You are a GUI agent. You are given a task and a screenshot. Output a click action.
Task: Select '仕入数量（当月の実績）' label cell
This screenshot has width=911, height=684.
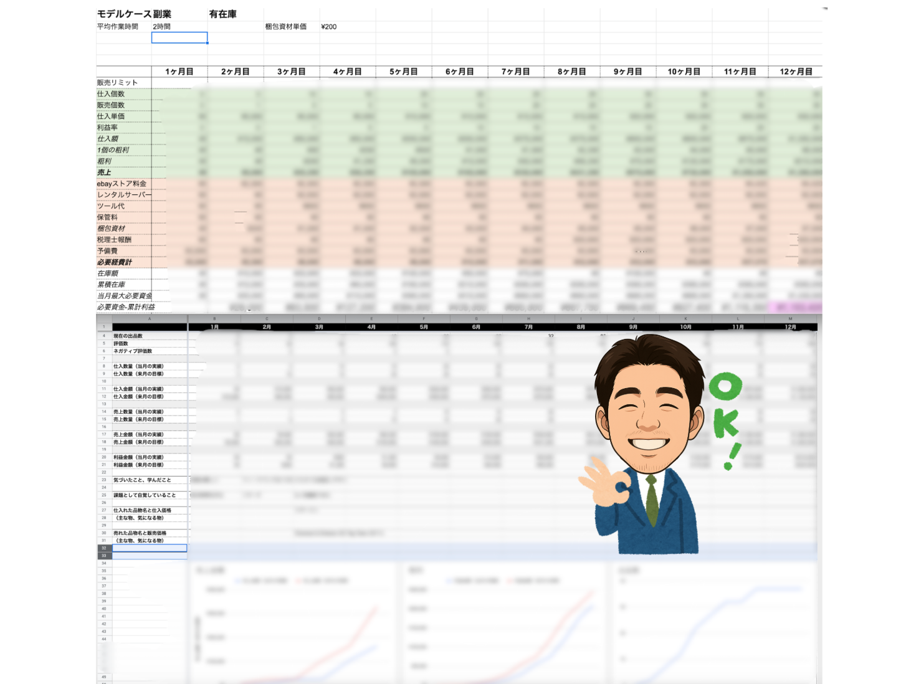(138, 366)
